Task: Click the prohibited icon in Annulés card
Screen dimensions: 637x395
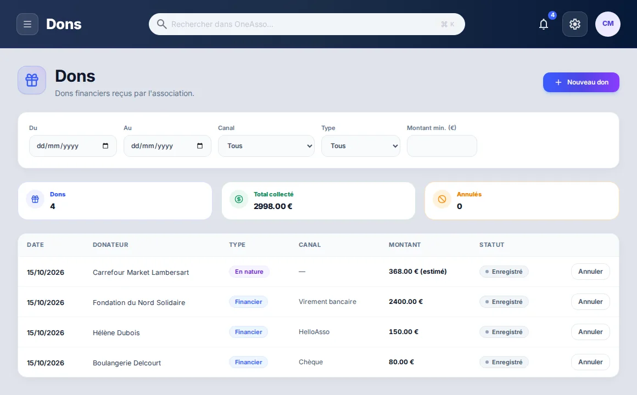Action: pos(442,199)
